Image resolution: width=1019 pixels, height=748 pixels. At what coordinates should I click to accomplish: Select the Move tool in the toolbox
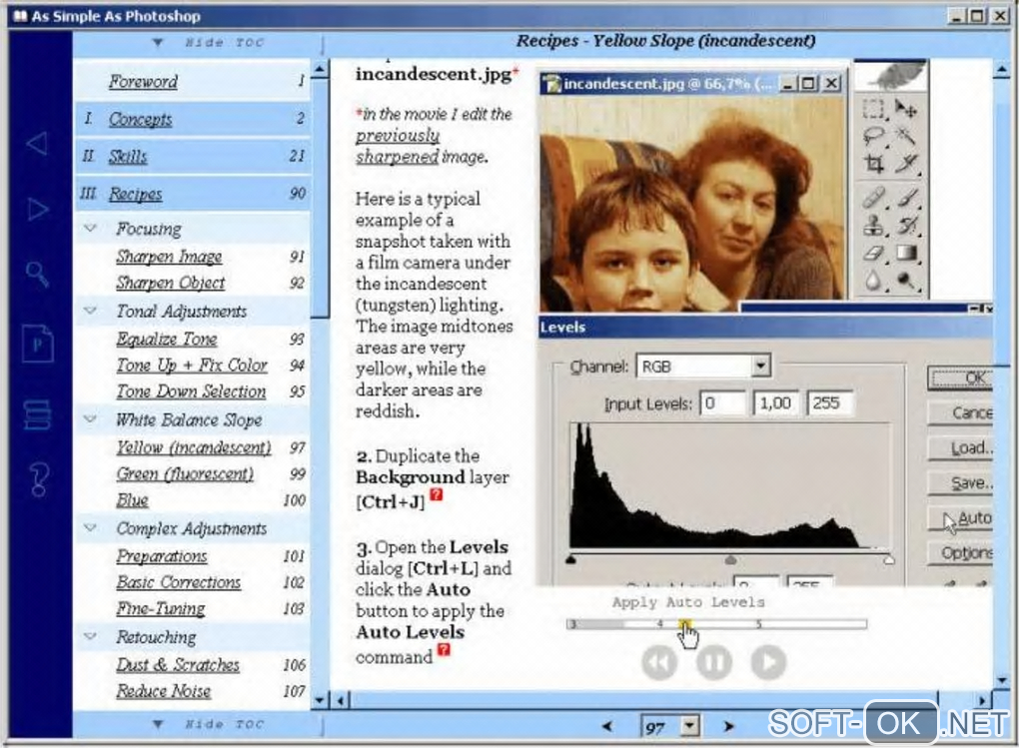click(x=906, y=108)
